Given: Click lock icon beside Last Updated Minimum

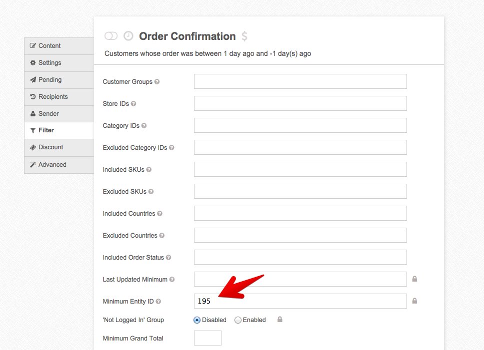Looking at the screenshot, I should pyautogui.click(x=414, y=279).
